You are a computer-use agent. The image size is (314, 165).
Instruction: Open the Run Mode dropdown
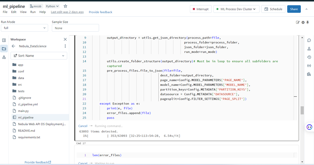click(x=25, y=28)
